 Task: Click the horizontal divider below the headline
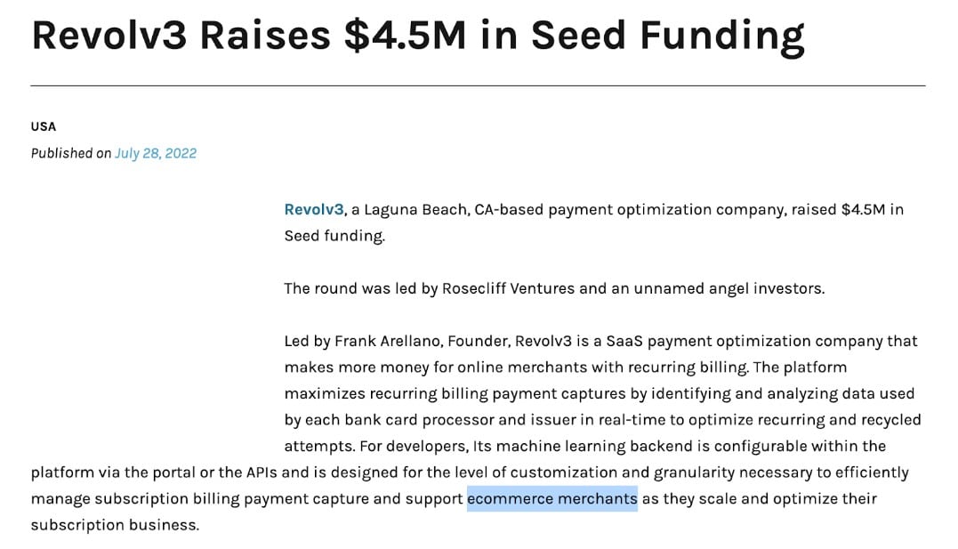pos(478,86)
